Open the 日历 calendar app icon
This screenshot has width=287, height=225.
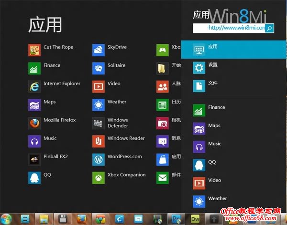pyautogui.click(x=163, y=105)
